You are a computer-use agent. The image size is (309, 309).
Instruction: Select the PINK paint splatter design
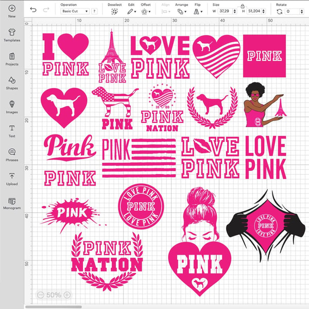click(73, 215)
